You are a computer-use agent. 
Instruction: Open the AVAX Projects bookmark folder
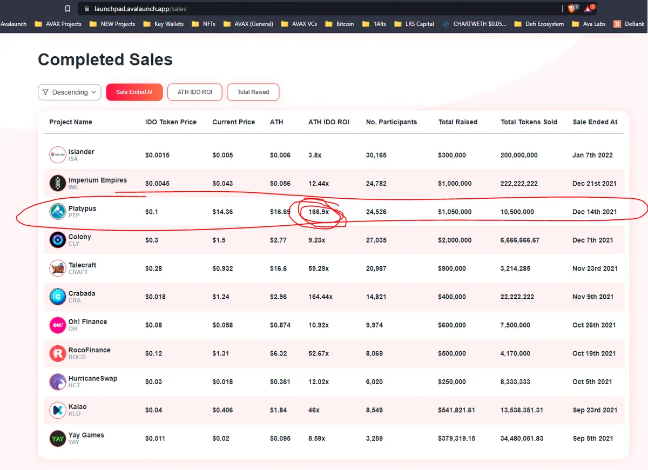pyautogui.click(x=58, y=24)
